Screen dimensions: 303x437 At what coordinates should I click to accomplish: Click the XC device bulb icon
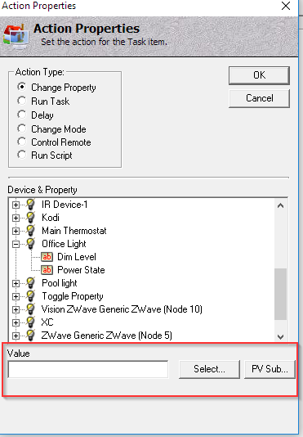30,322
